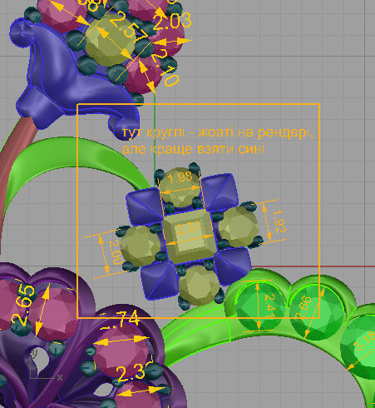375x408 pixels.
Task: Click the "2.10" dimension label
Action: 166,69
